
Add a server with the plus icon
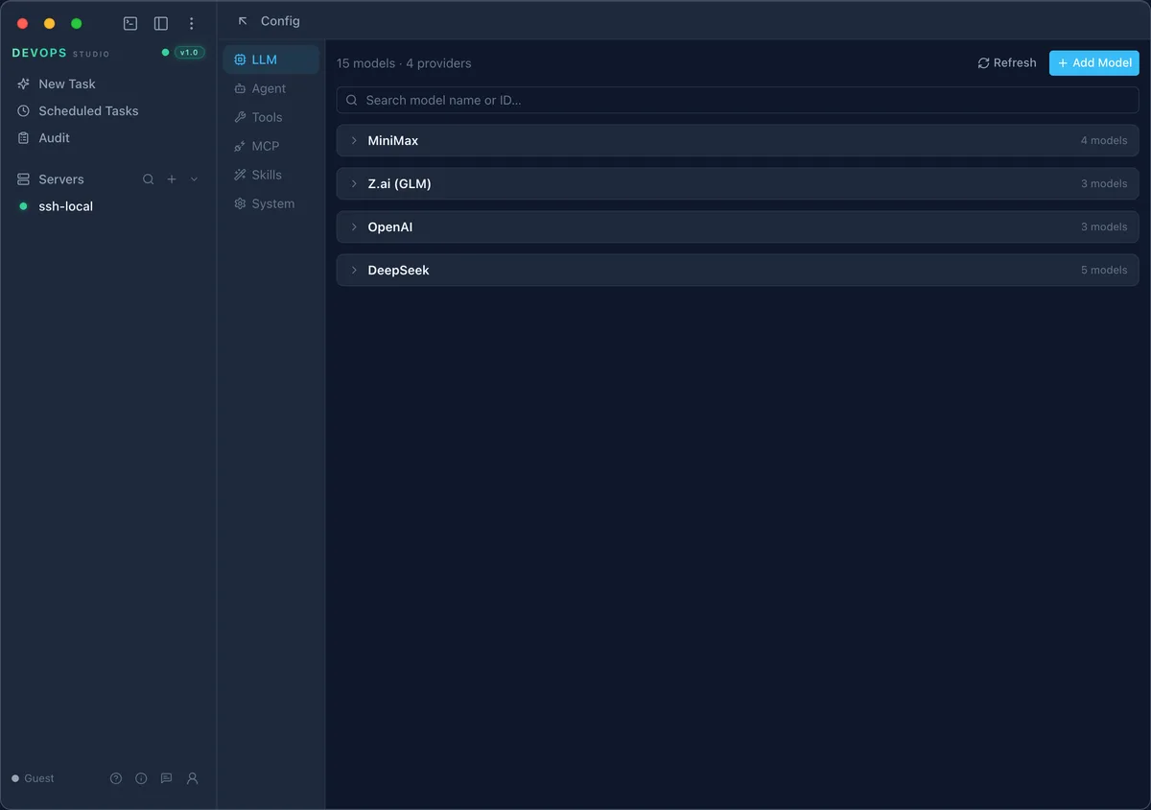pyautogui.click(x=172, y=179)
